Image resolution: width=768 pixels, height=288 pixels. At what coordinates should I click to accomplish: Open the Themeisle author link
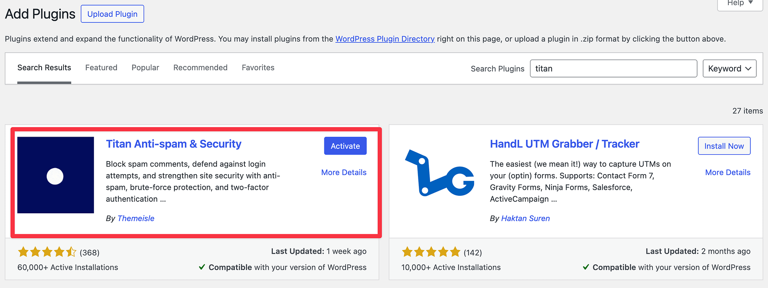[x=136, y=218]
